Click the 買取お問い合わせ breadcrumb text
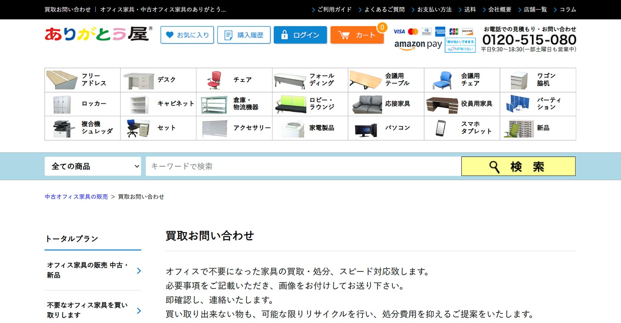Screen dimensions: 621x323 [x=141, y=197]
